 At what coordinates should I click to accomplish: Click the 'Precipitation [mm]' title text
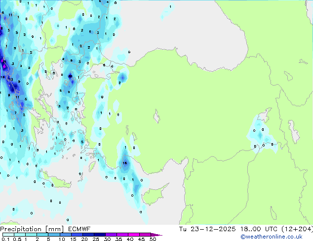(x=32, y=229)
